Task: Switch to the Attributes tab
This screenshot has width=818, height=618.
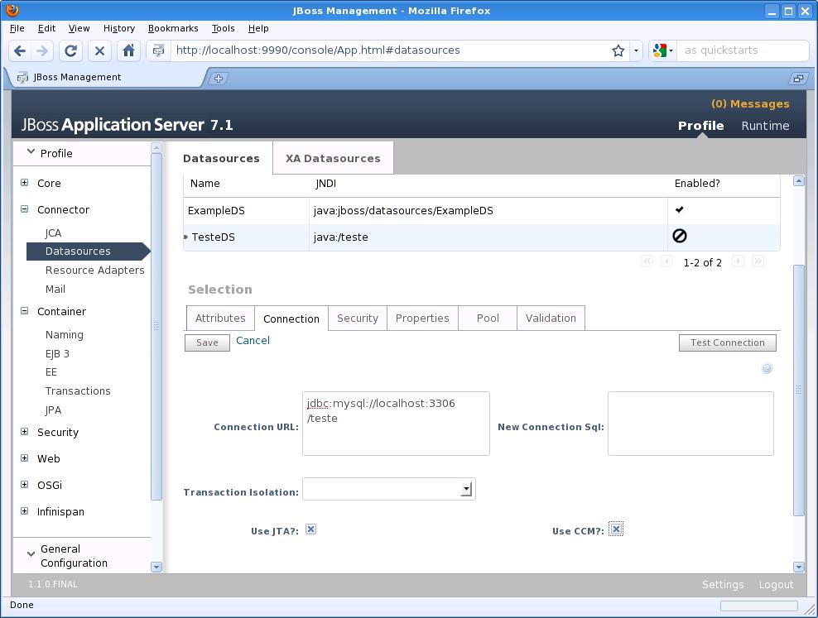Action: point(220,318)
